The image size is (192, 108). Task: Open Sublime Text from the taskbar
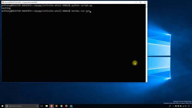(56, 106)
